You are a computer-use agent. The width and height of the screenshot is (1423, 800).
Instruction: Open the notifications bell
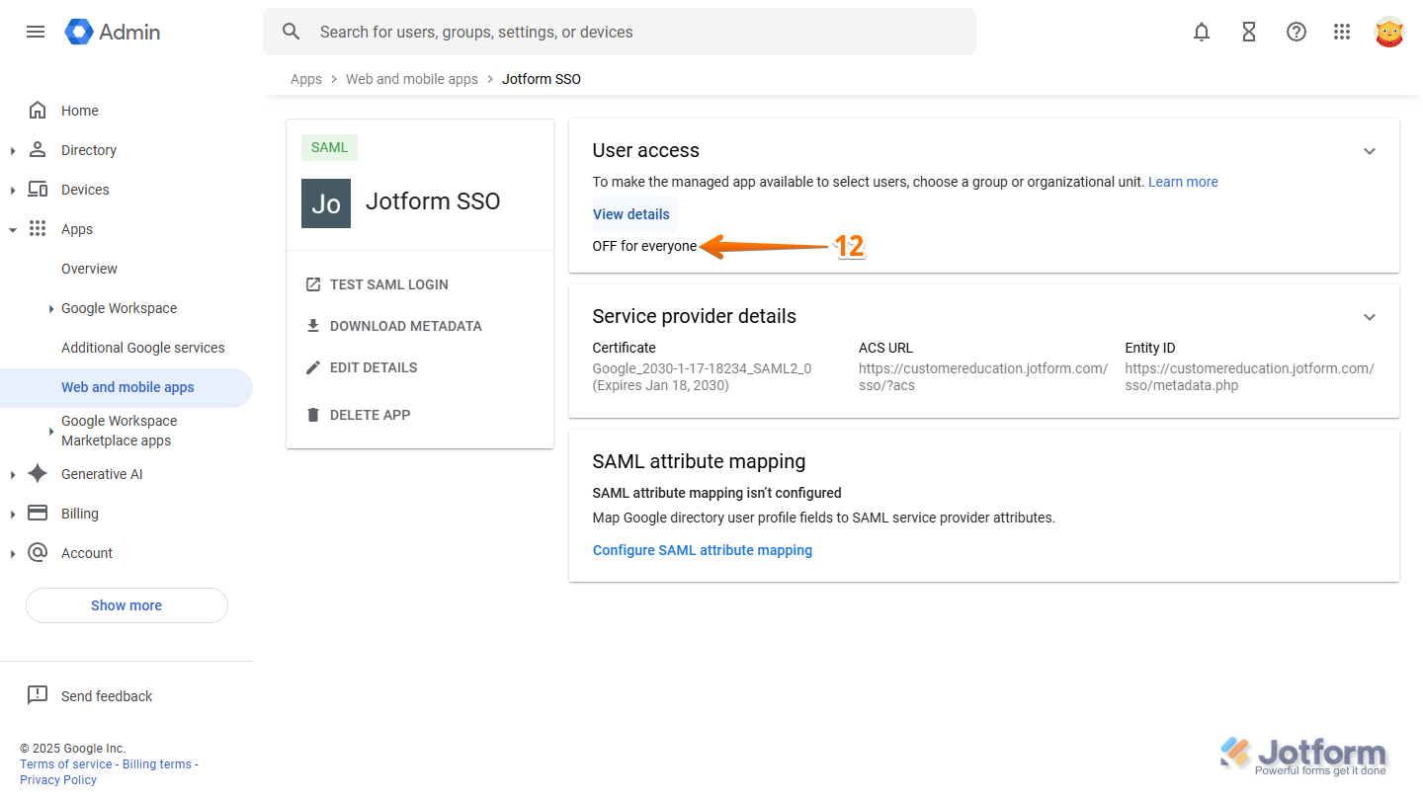click(1202, 32)
